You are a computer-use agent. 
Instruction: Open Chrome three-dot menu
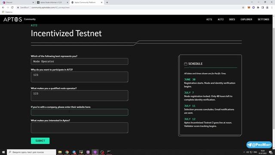coord(272,8)
